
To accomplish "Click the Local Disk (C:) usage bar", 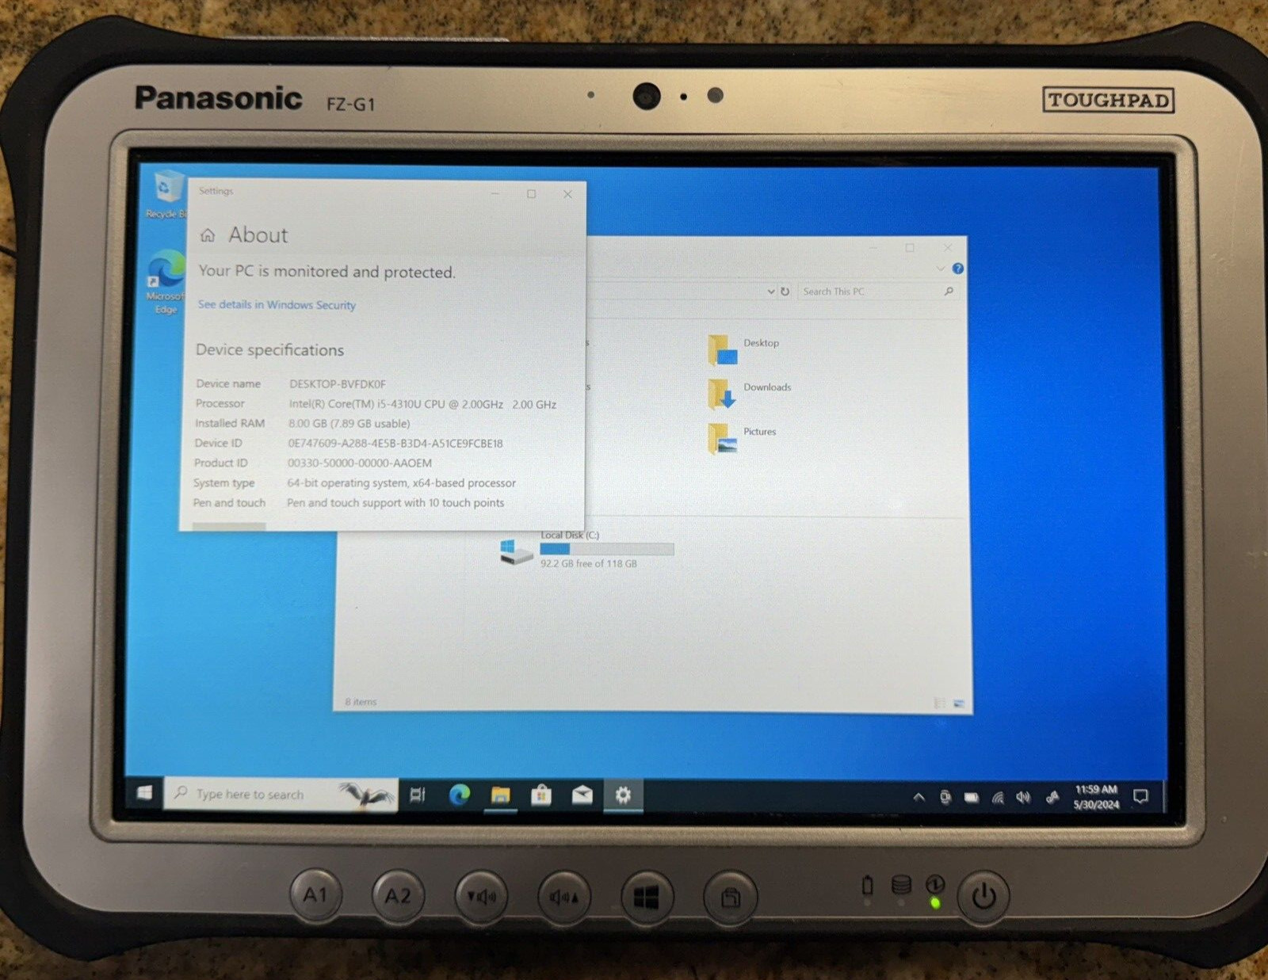I will click(607, 549).
